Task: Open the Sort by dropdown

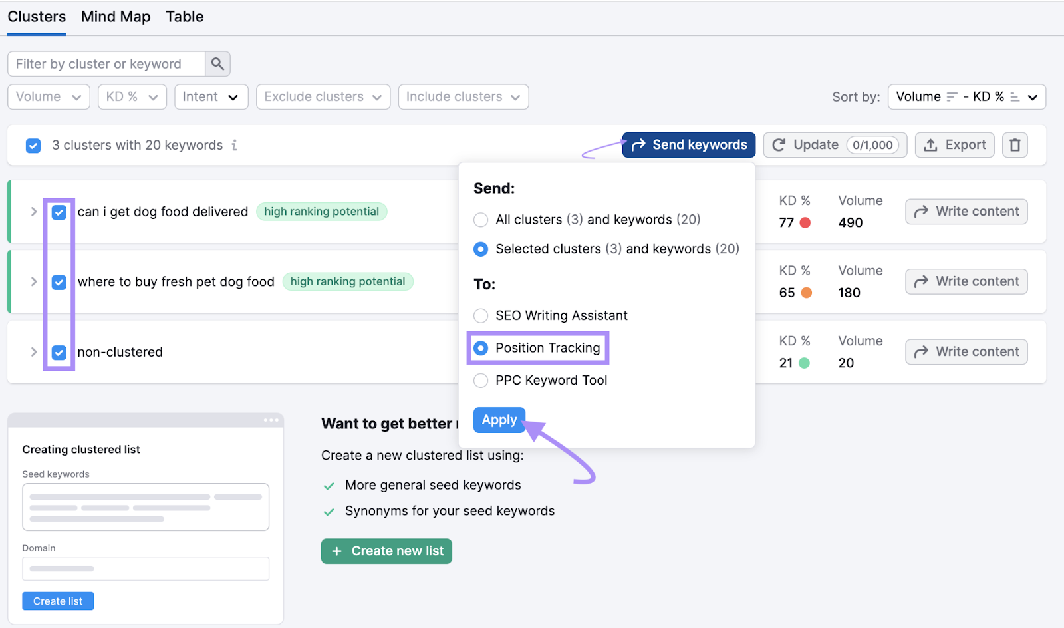Action: [967, 97]
